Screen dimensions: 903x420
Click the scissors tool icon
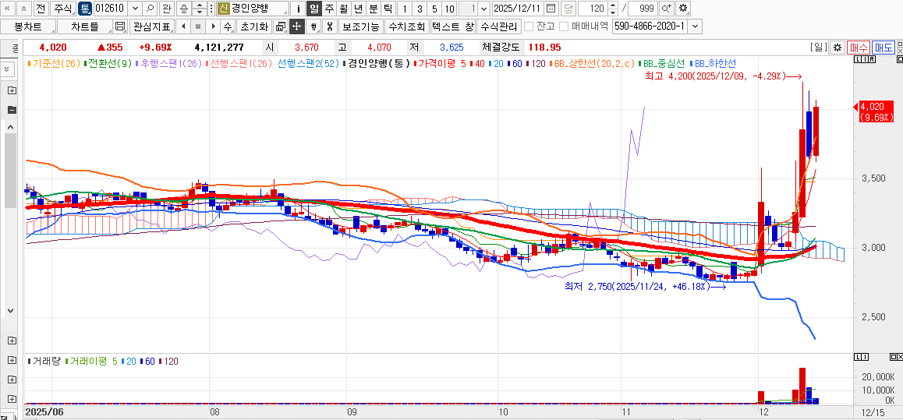coord(329,26)
